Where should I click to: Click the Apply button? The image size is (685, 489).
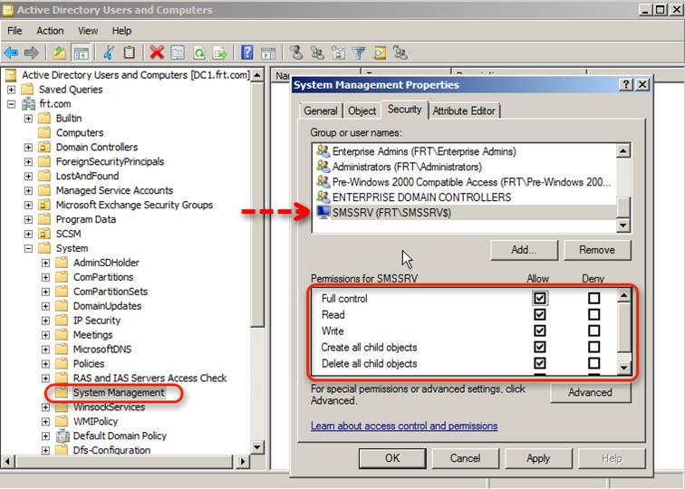click(538, 458)
